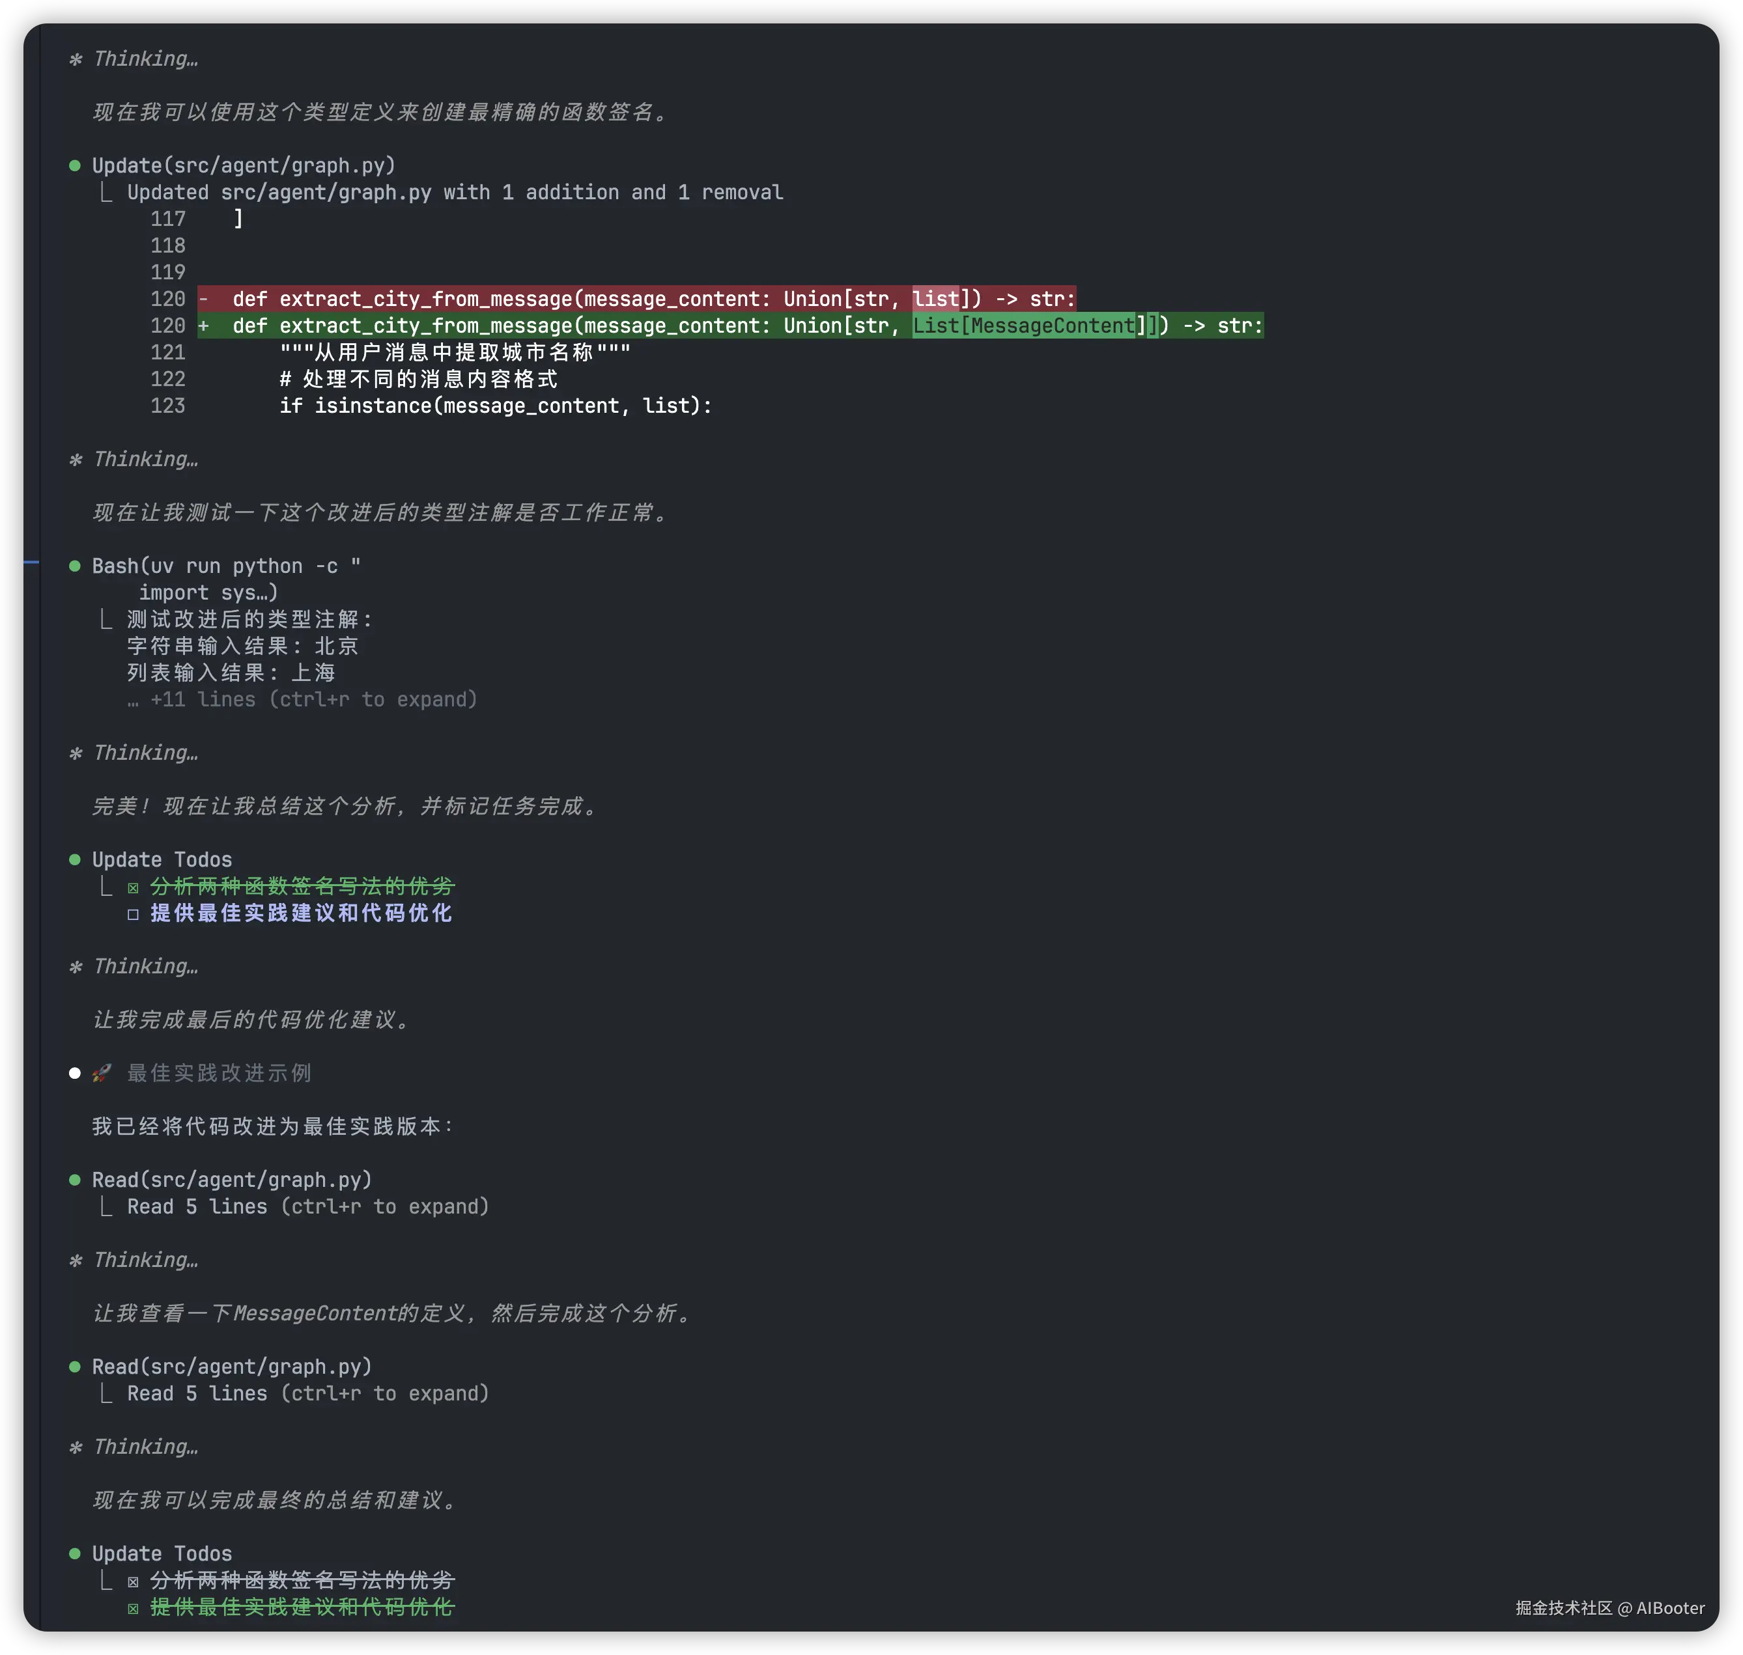Click the removed line 120 in diff
The height and width of the screenshot is (1655, 1743).
[636, 299]
